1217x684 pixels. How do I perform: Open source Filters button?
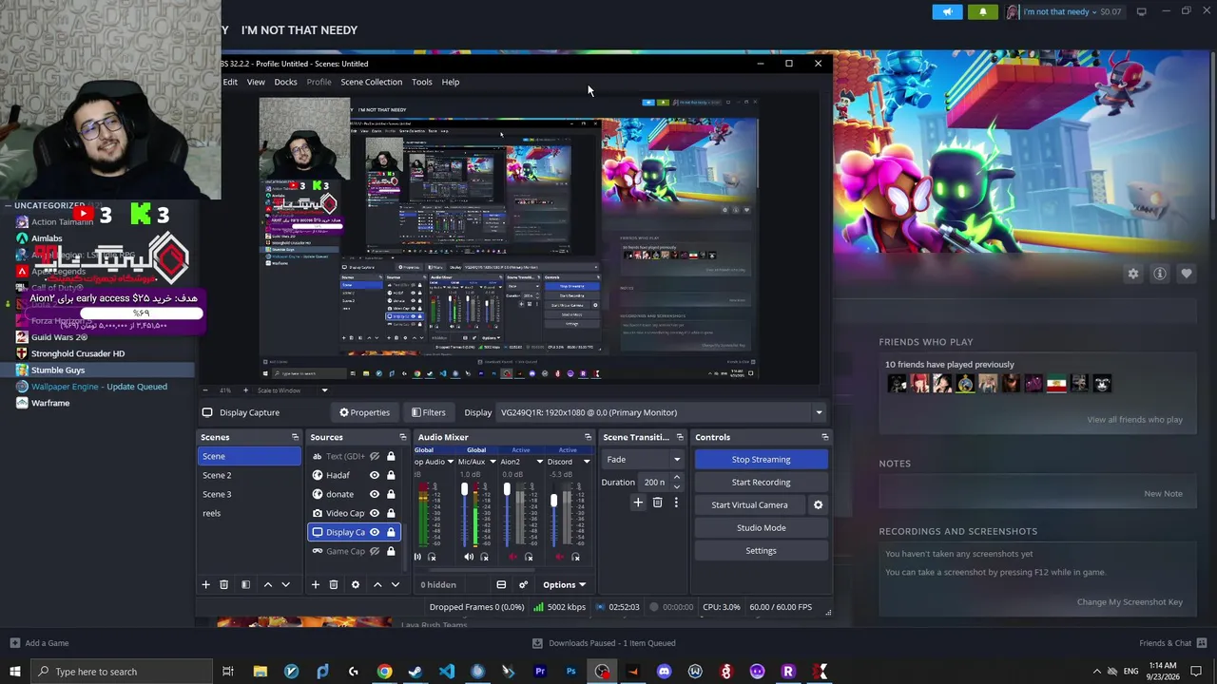(x=428, y=412)
